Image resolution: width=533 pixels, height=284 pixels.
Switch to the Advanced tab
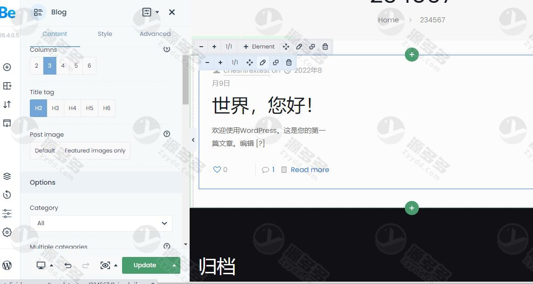pyautogui.click(x=155, y=34)
